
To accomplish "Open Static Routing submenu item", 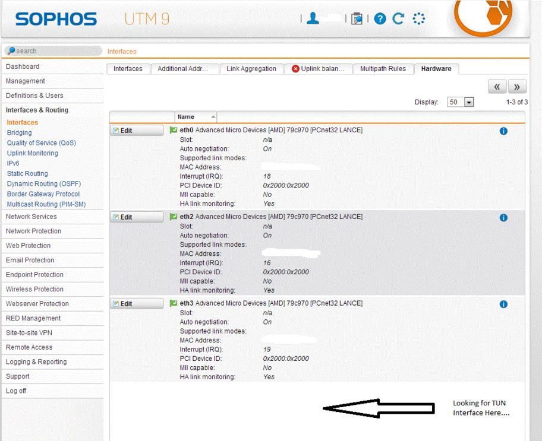I will pyautogui.click(x=27, y=173).
